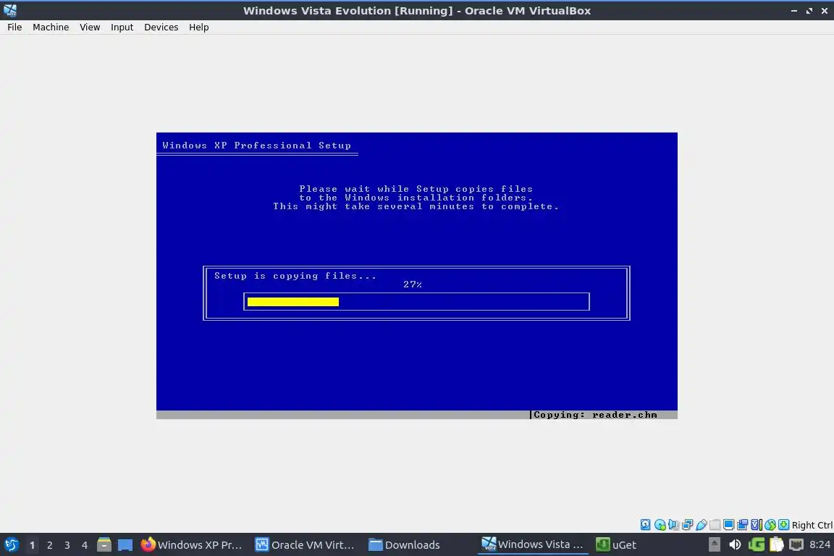Switch to the uGet taskbar entry
The height and width of the screenshot is (556, 834).
(616, 545)
